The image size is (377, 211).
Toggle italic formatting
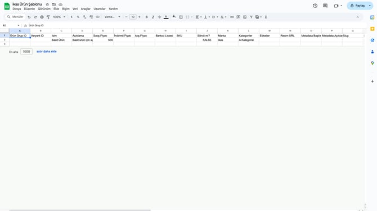pos(153,17)
